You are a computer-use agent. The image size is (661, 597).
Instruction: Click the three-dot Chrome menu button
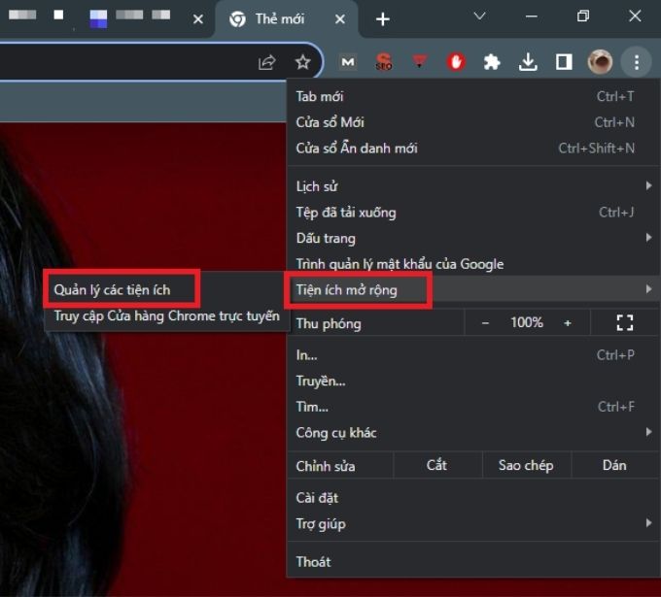point(636,62)
